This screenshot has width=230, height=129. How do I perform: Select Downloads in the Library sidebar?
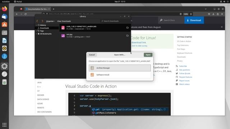pyautogui.click(x=45, y=28)
